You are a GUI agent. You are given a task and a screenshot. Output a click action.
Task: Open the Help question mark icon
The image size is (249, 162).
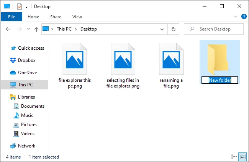[244, 17]
